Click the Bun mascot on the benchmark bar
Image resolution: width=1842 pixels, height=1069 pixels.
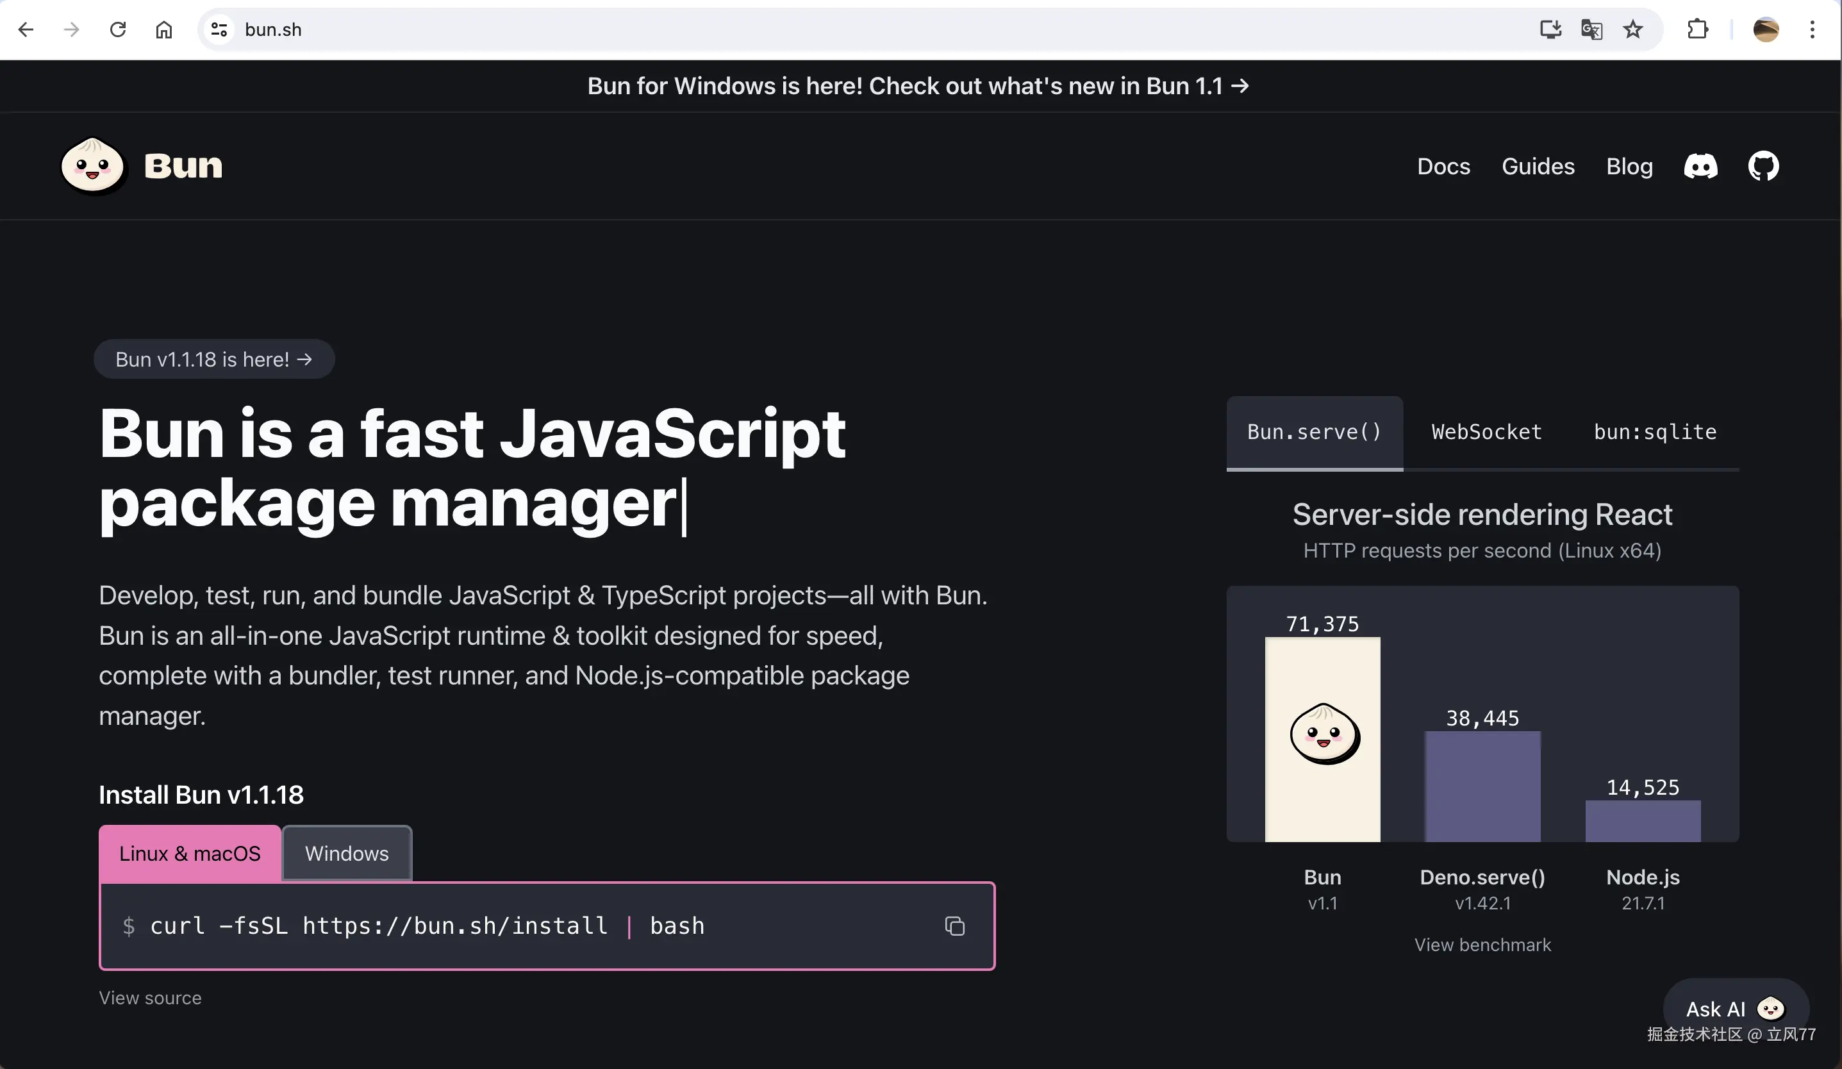tap(1325, 734)
